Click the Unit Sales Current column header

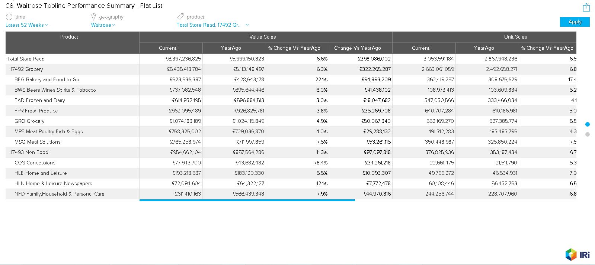click(x=424, y=48)
